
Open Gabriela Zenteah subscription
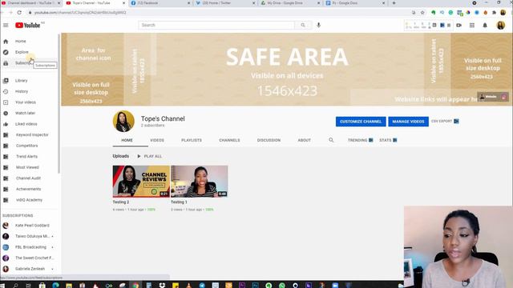30,269
